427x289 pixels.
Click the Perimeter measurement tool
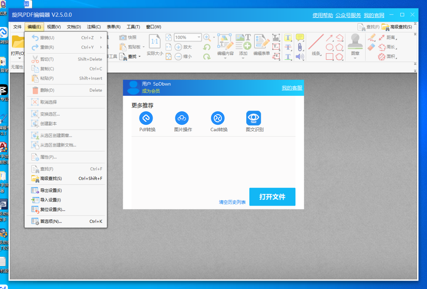(387, 47)
